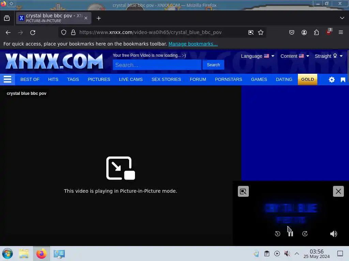Open the DATING menu item
The image size is (349, 261).
click(284, 80)
